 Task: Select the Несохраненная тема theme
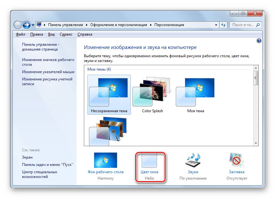[x=109, y=94]
